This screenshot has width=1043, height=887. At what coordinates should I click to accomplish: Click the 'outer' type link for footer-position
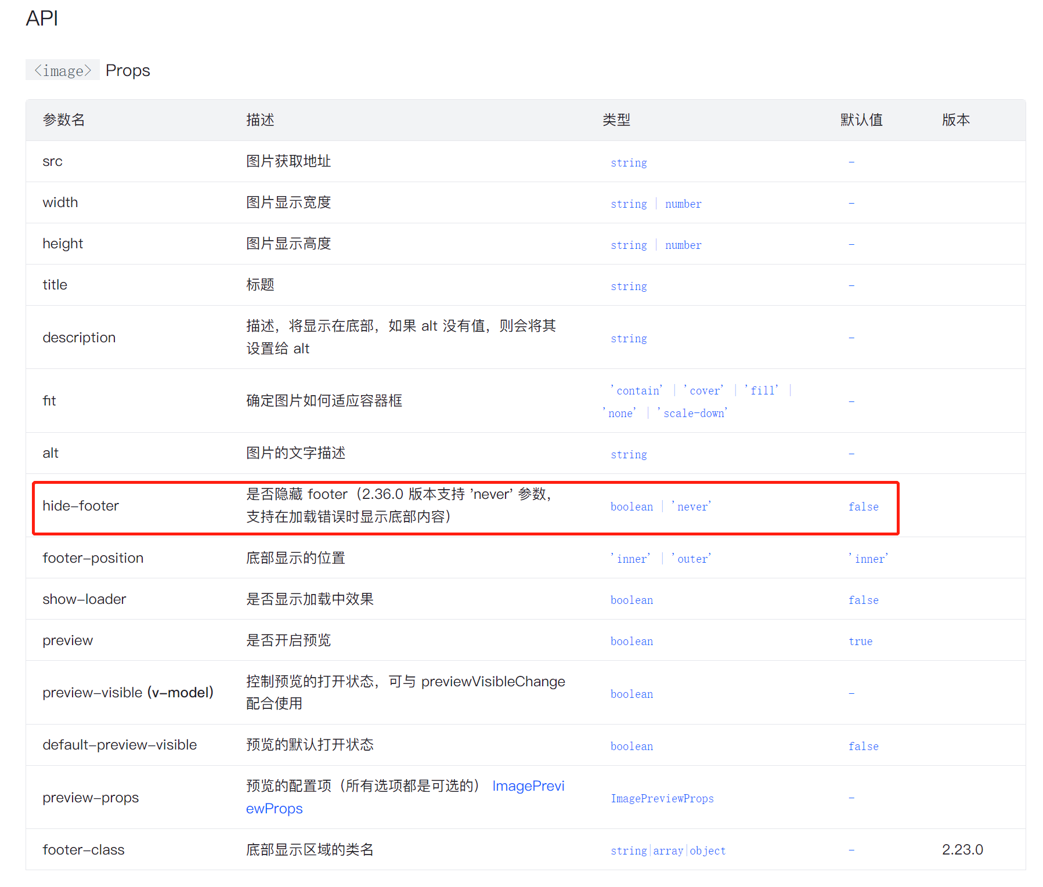coord(691,558)
